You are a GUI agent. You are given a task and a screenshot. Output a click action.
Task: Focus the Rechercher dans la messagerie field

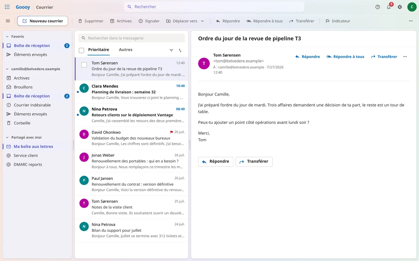(132, 38)
